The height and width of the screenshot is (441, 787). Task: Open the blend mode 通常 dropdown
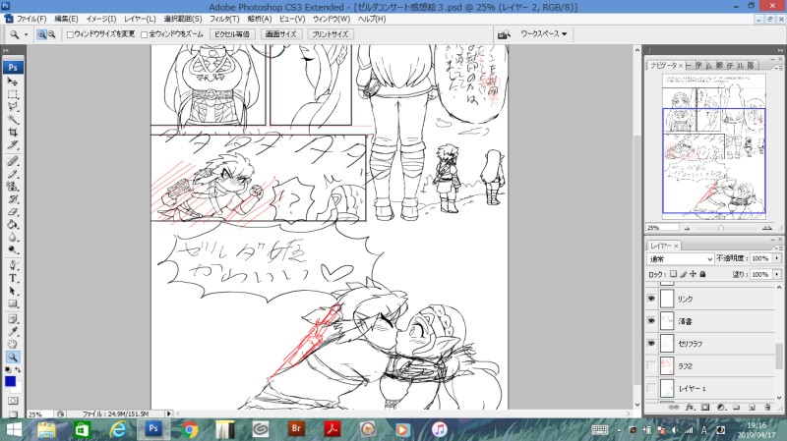tap(680, 258)
